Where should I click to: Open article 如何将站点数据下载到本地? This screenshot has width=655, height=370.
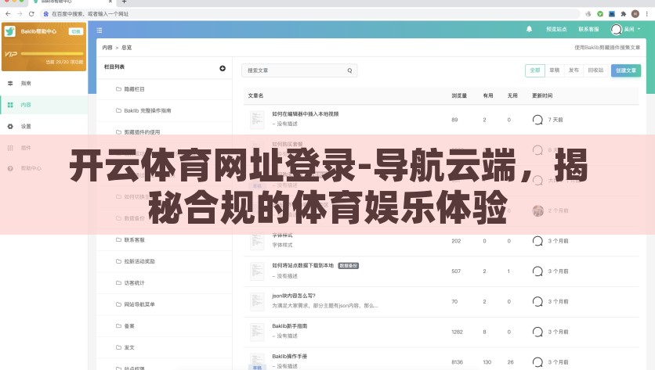click(x=303, y=265)
